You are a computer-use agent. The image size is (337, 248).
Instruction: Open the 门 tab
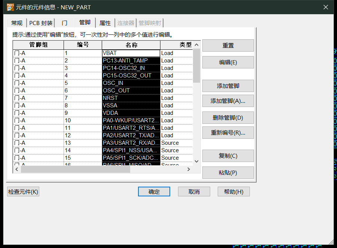(x=64, y=23)
